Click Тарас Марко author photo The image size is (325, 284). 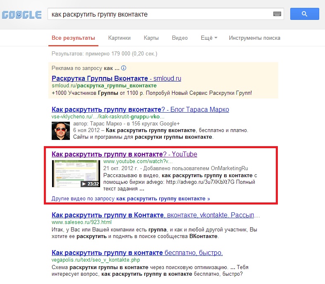pyautogui.click(x=61, y=131)
